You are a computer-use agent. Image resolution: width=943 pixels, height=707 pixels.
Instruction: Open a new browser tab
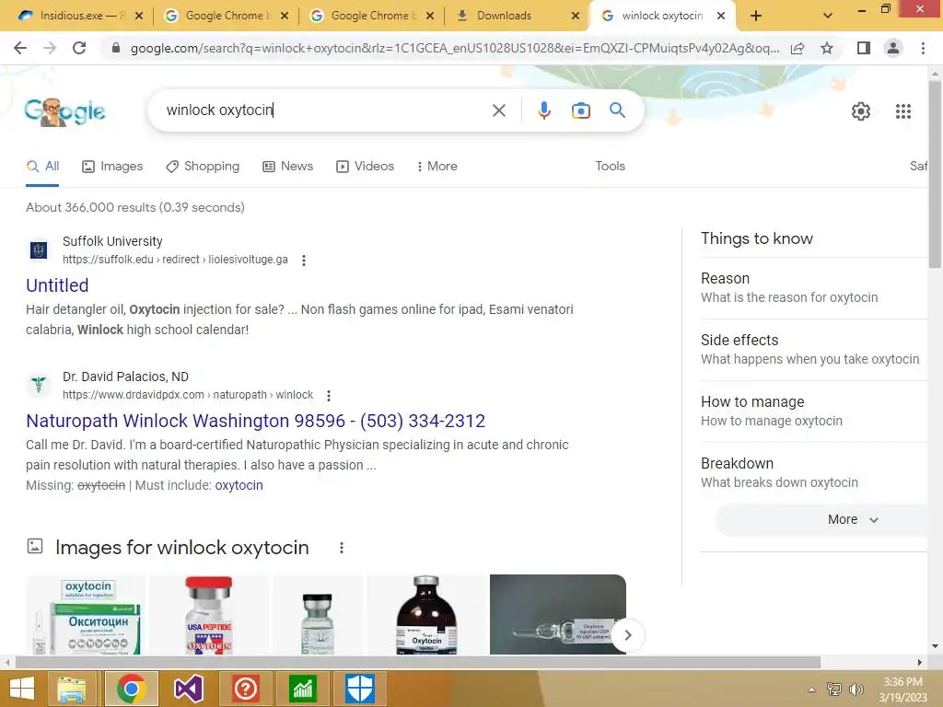(756, 16)
